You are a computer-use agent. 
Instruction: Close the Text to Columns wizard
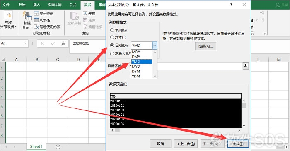244,5
